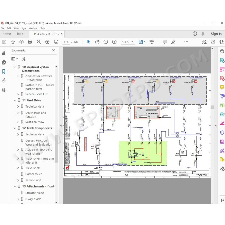
Task: Click the scrolling mode keyboard icon
Action: 152,42
